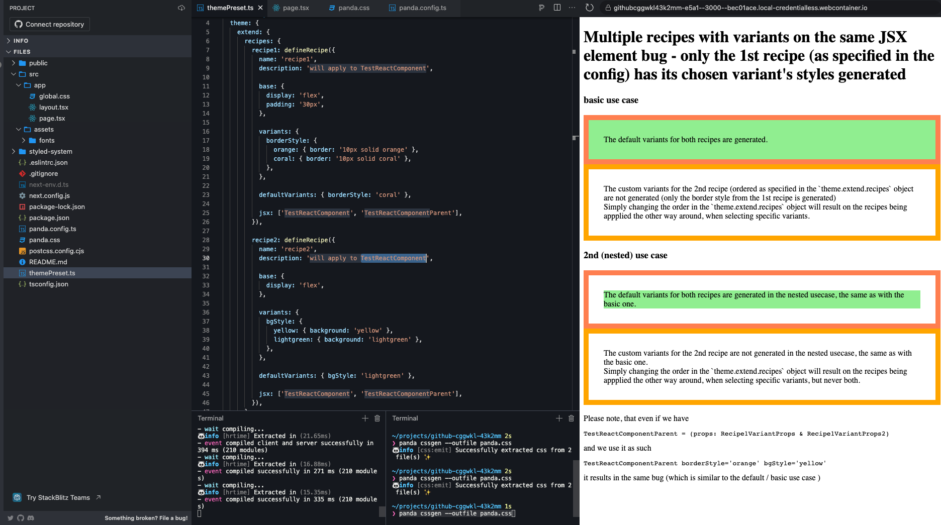Click the Something broken? File a bug link
The image size is (941, 525).
tap(146, 518)
